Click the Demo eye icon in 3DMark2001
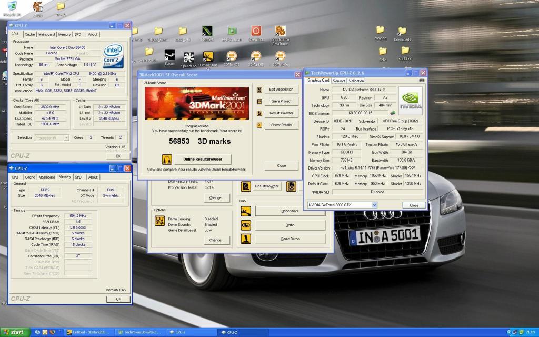The height and width of the screenshot is (337, 539). tap(246, 225)
